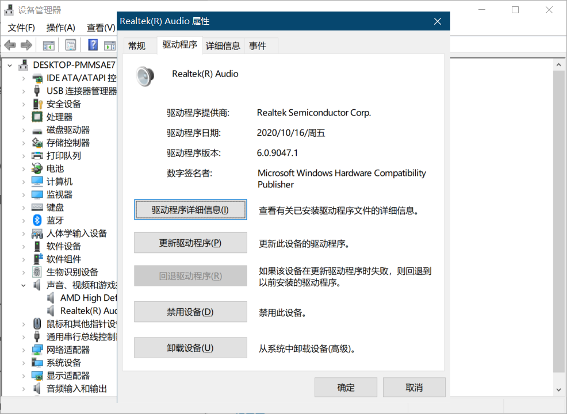Click the Device Manager vertical scrollbar thumb
567x414 pixels.
pos(559,221)
